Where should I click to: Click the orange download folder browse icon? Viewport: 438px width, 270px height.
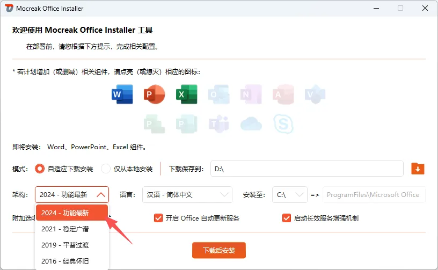(418, 169)
